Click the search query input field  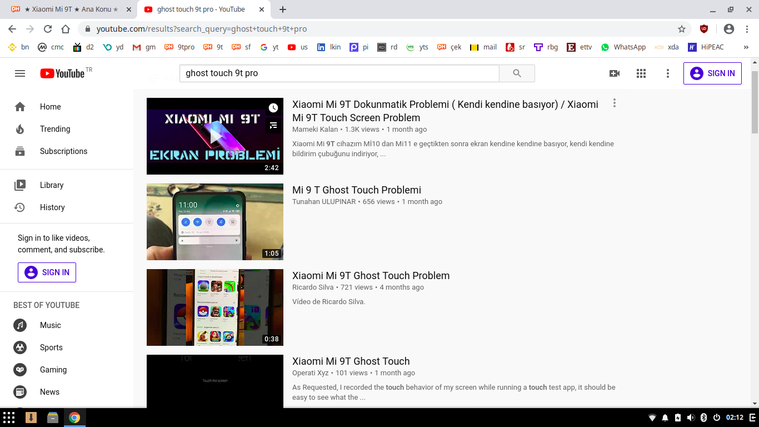(339, 73)
